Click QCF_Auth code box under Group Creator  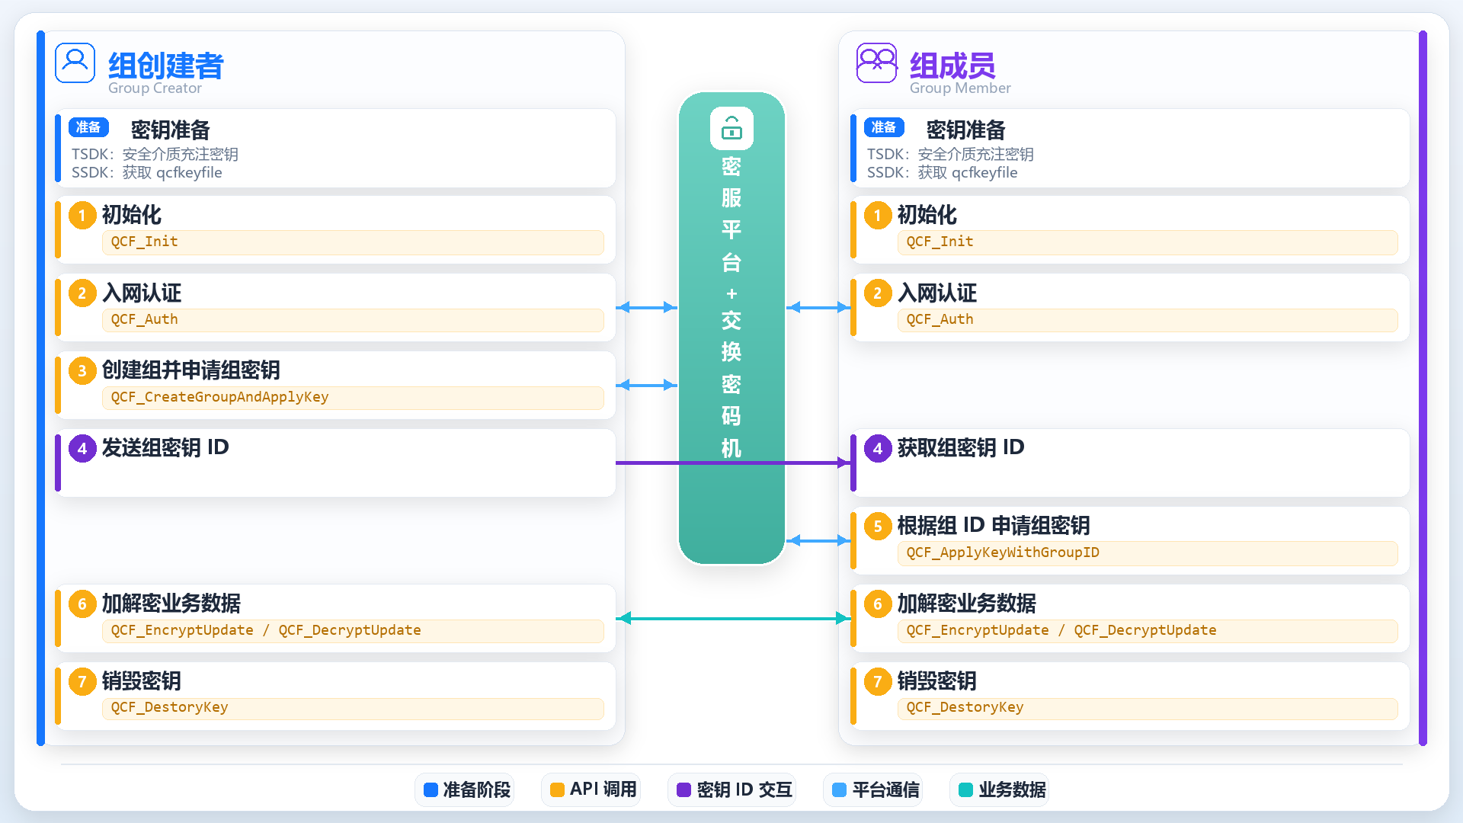coord(353,320)
